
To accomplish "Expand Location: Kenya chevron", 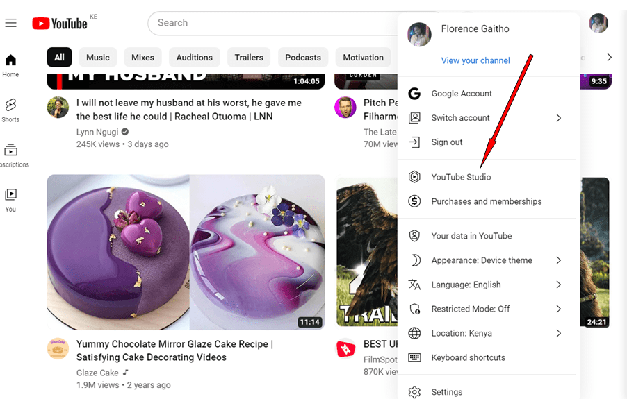I will [x=559, y=333].
